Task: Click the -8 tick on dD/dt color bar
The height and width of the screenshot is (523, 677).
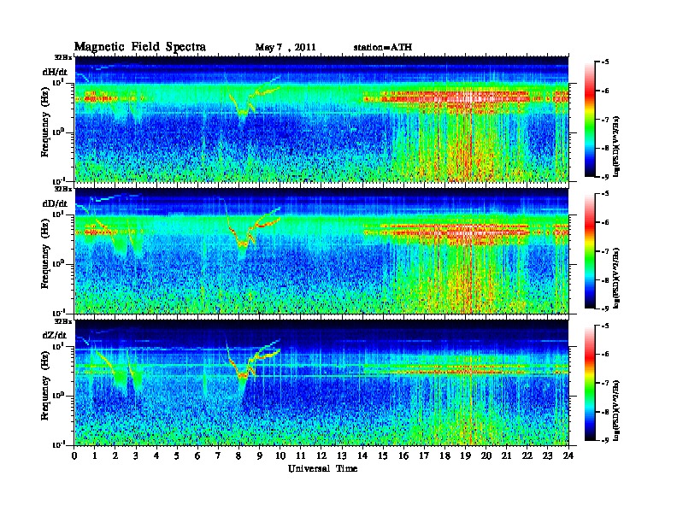Action: pos(605,279)
